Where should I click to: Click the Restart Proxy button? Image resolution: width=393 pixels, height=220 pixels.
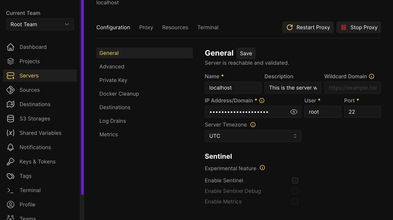308,27
